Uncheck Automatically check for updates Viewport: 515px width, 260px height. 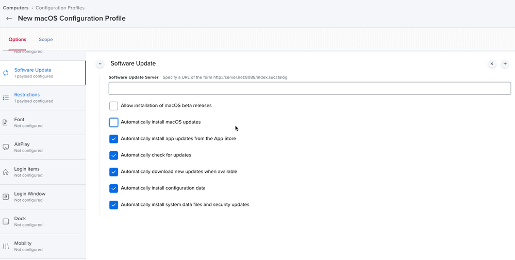[x=113, y=155]
